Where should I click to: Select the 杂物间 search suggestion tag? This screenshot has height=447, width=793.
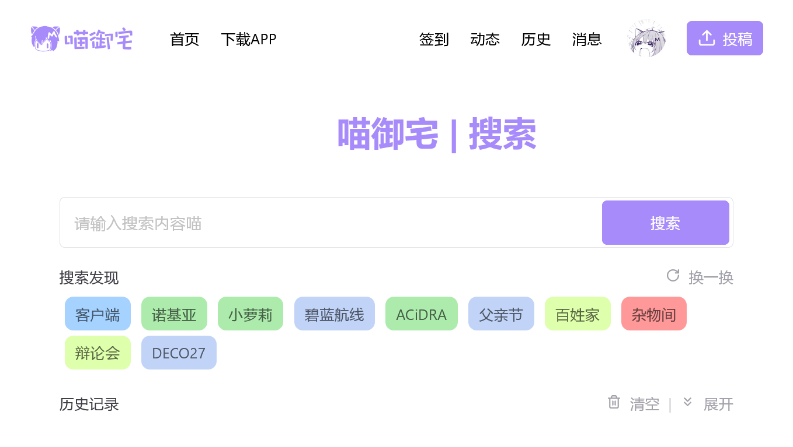point(653,314)
